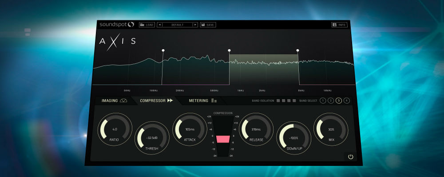Toggle band isolation for band 3
Image resolution: width=444 pixels, height=177 pixels.
289,100
